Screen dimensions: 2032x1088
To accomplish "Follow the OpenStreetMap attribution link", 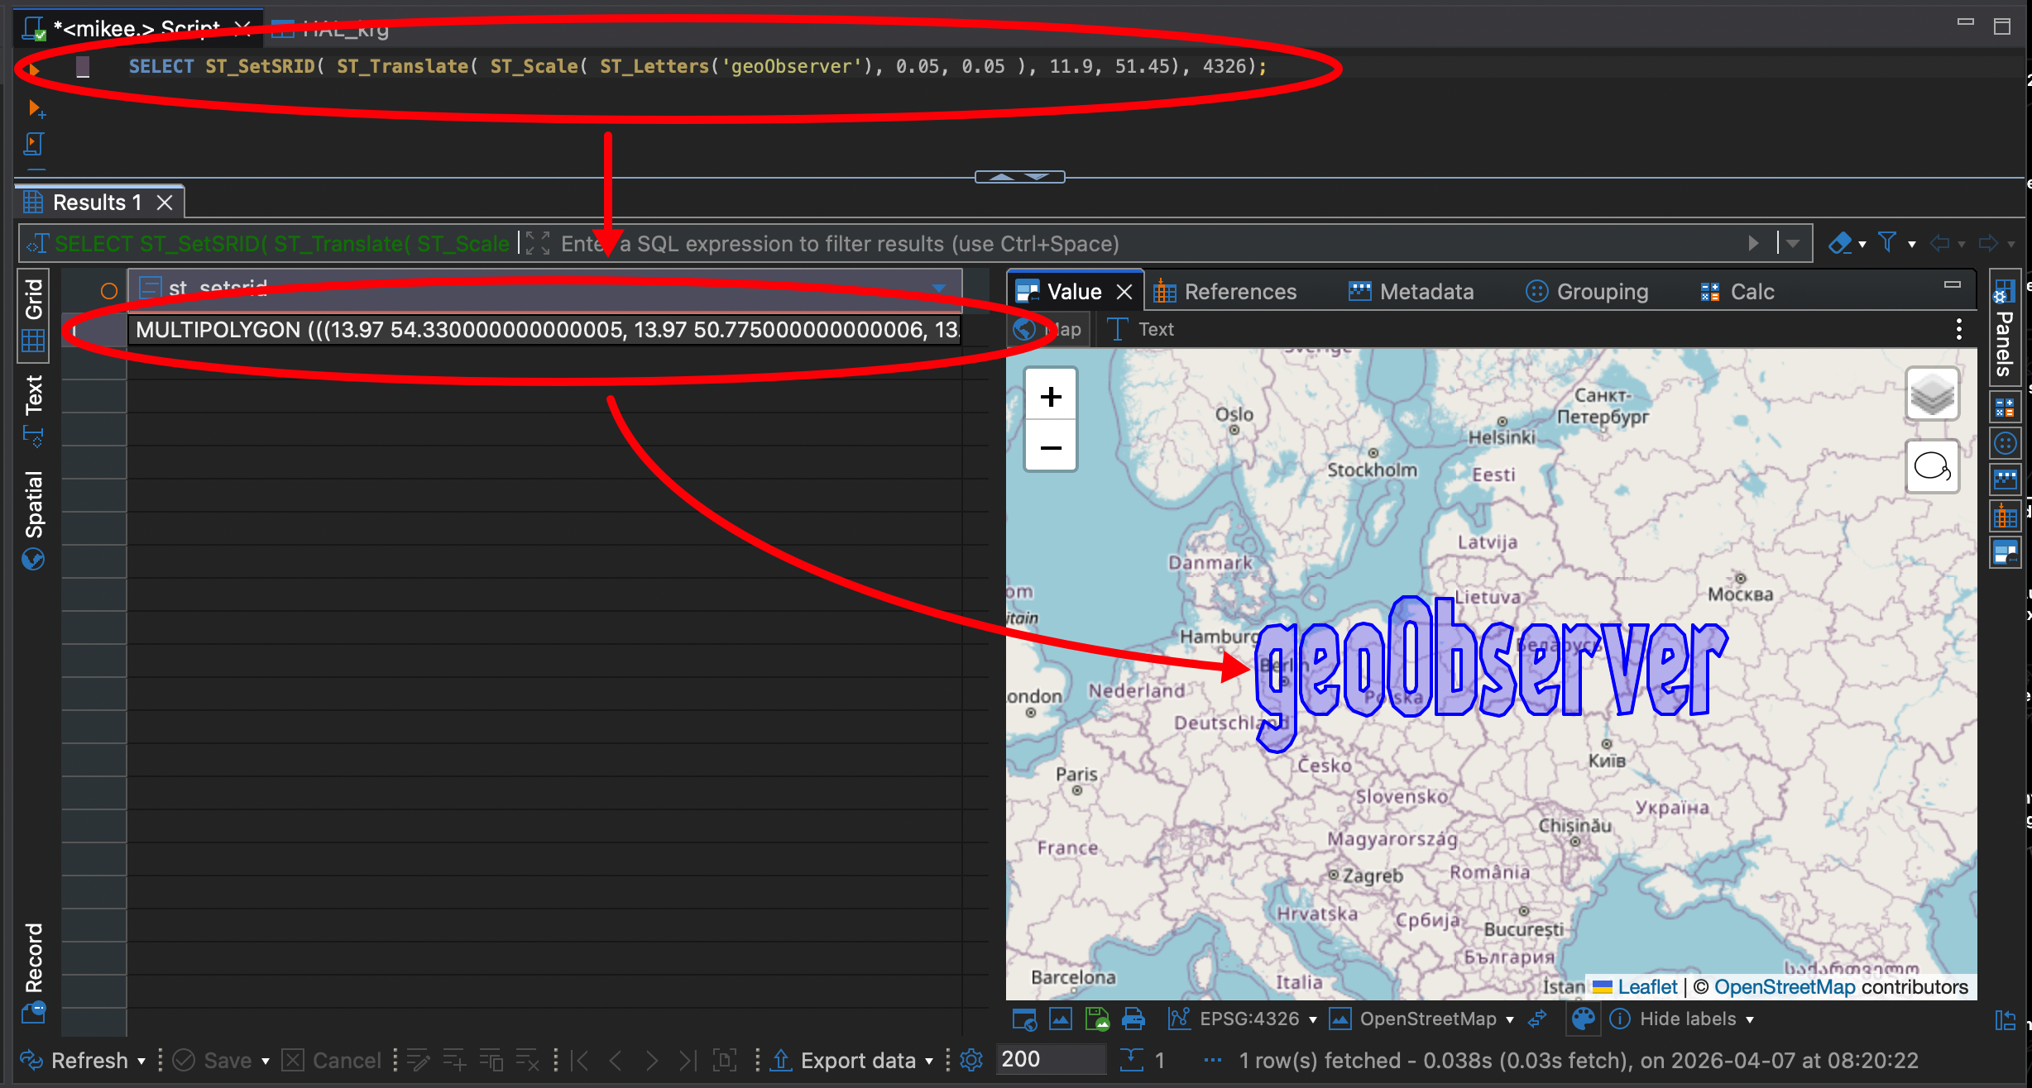I will pyautogui.click(x=1785, y=987).
